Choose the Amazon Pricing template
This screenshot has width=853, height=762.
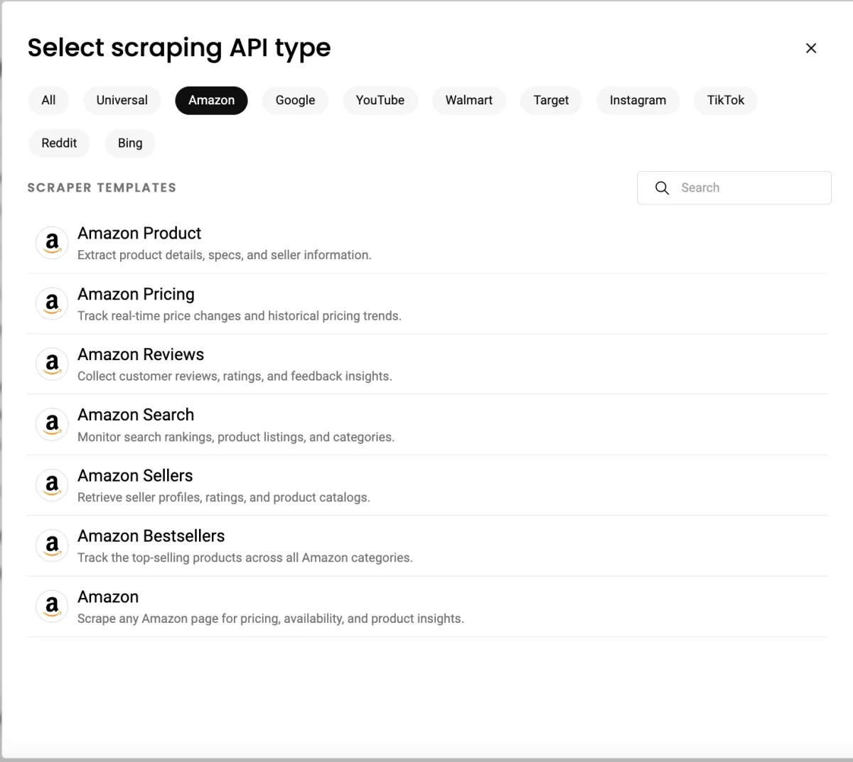(x=427, y=303)
